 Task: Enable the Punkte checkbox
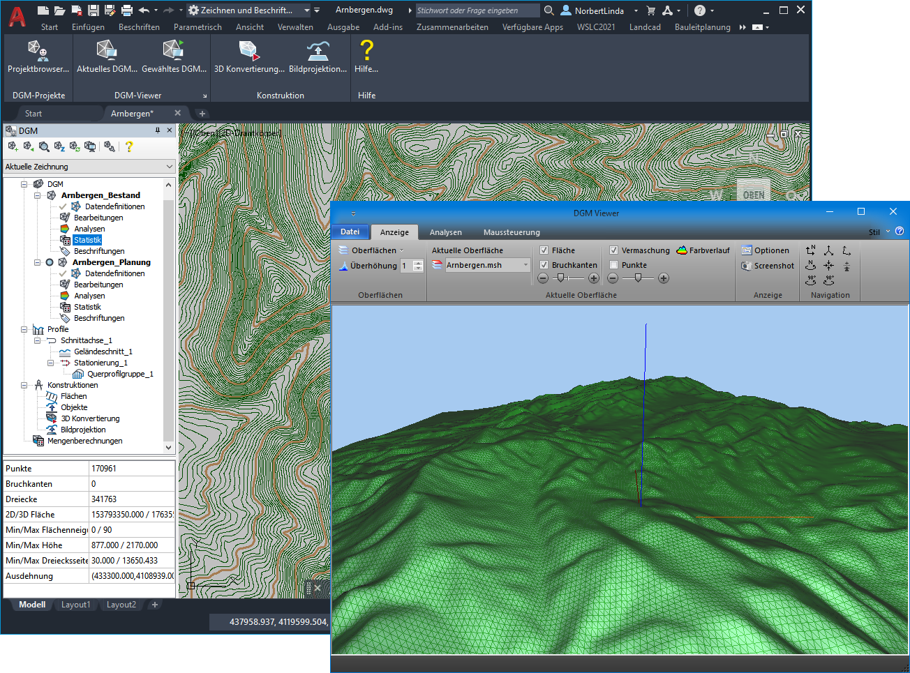click(x=613, y=265)
